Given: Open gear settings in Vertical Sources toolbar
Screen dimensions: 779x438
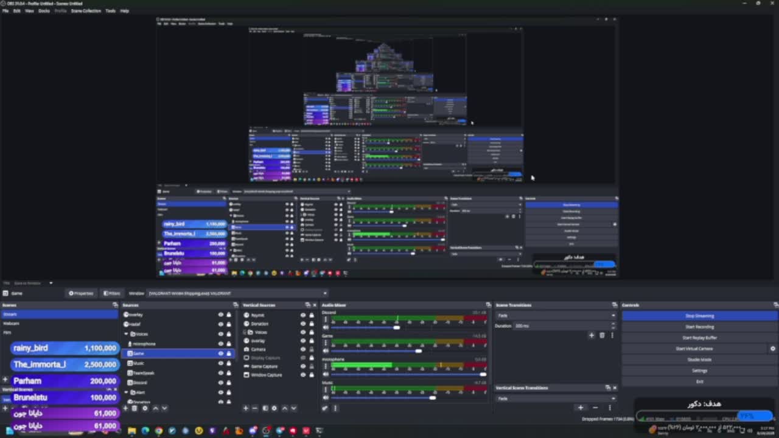Looking at the screenshot, I should (274, 408).
